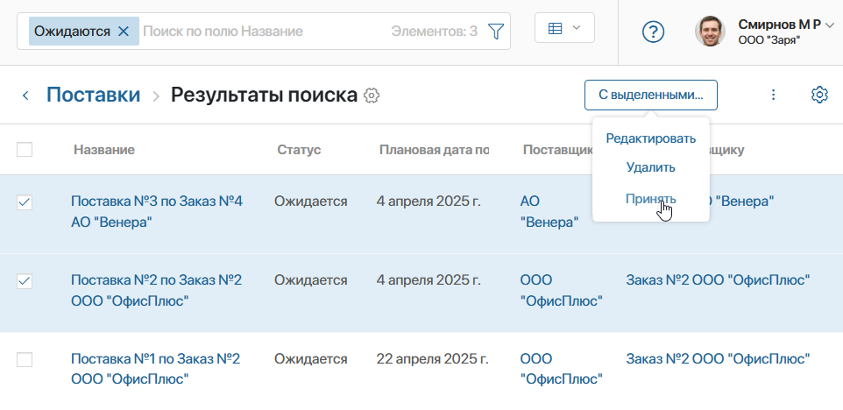
Task: Open the С выделенными bulk actions dropdown
Action: (651, 95)
